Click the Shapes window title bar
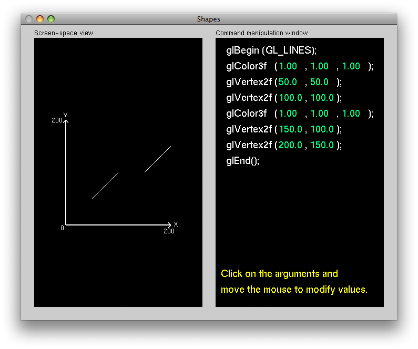 pos(209,19)
